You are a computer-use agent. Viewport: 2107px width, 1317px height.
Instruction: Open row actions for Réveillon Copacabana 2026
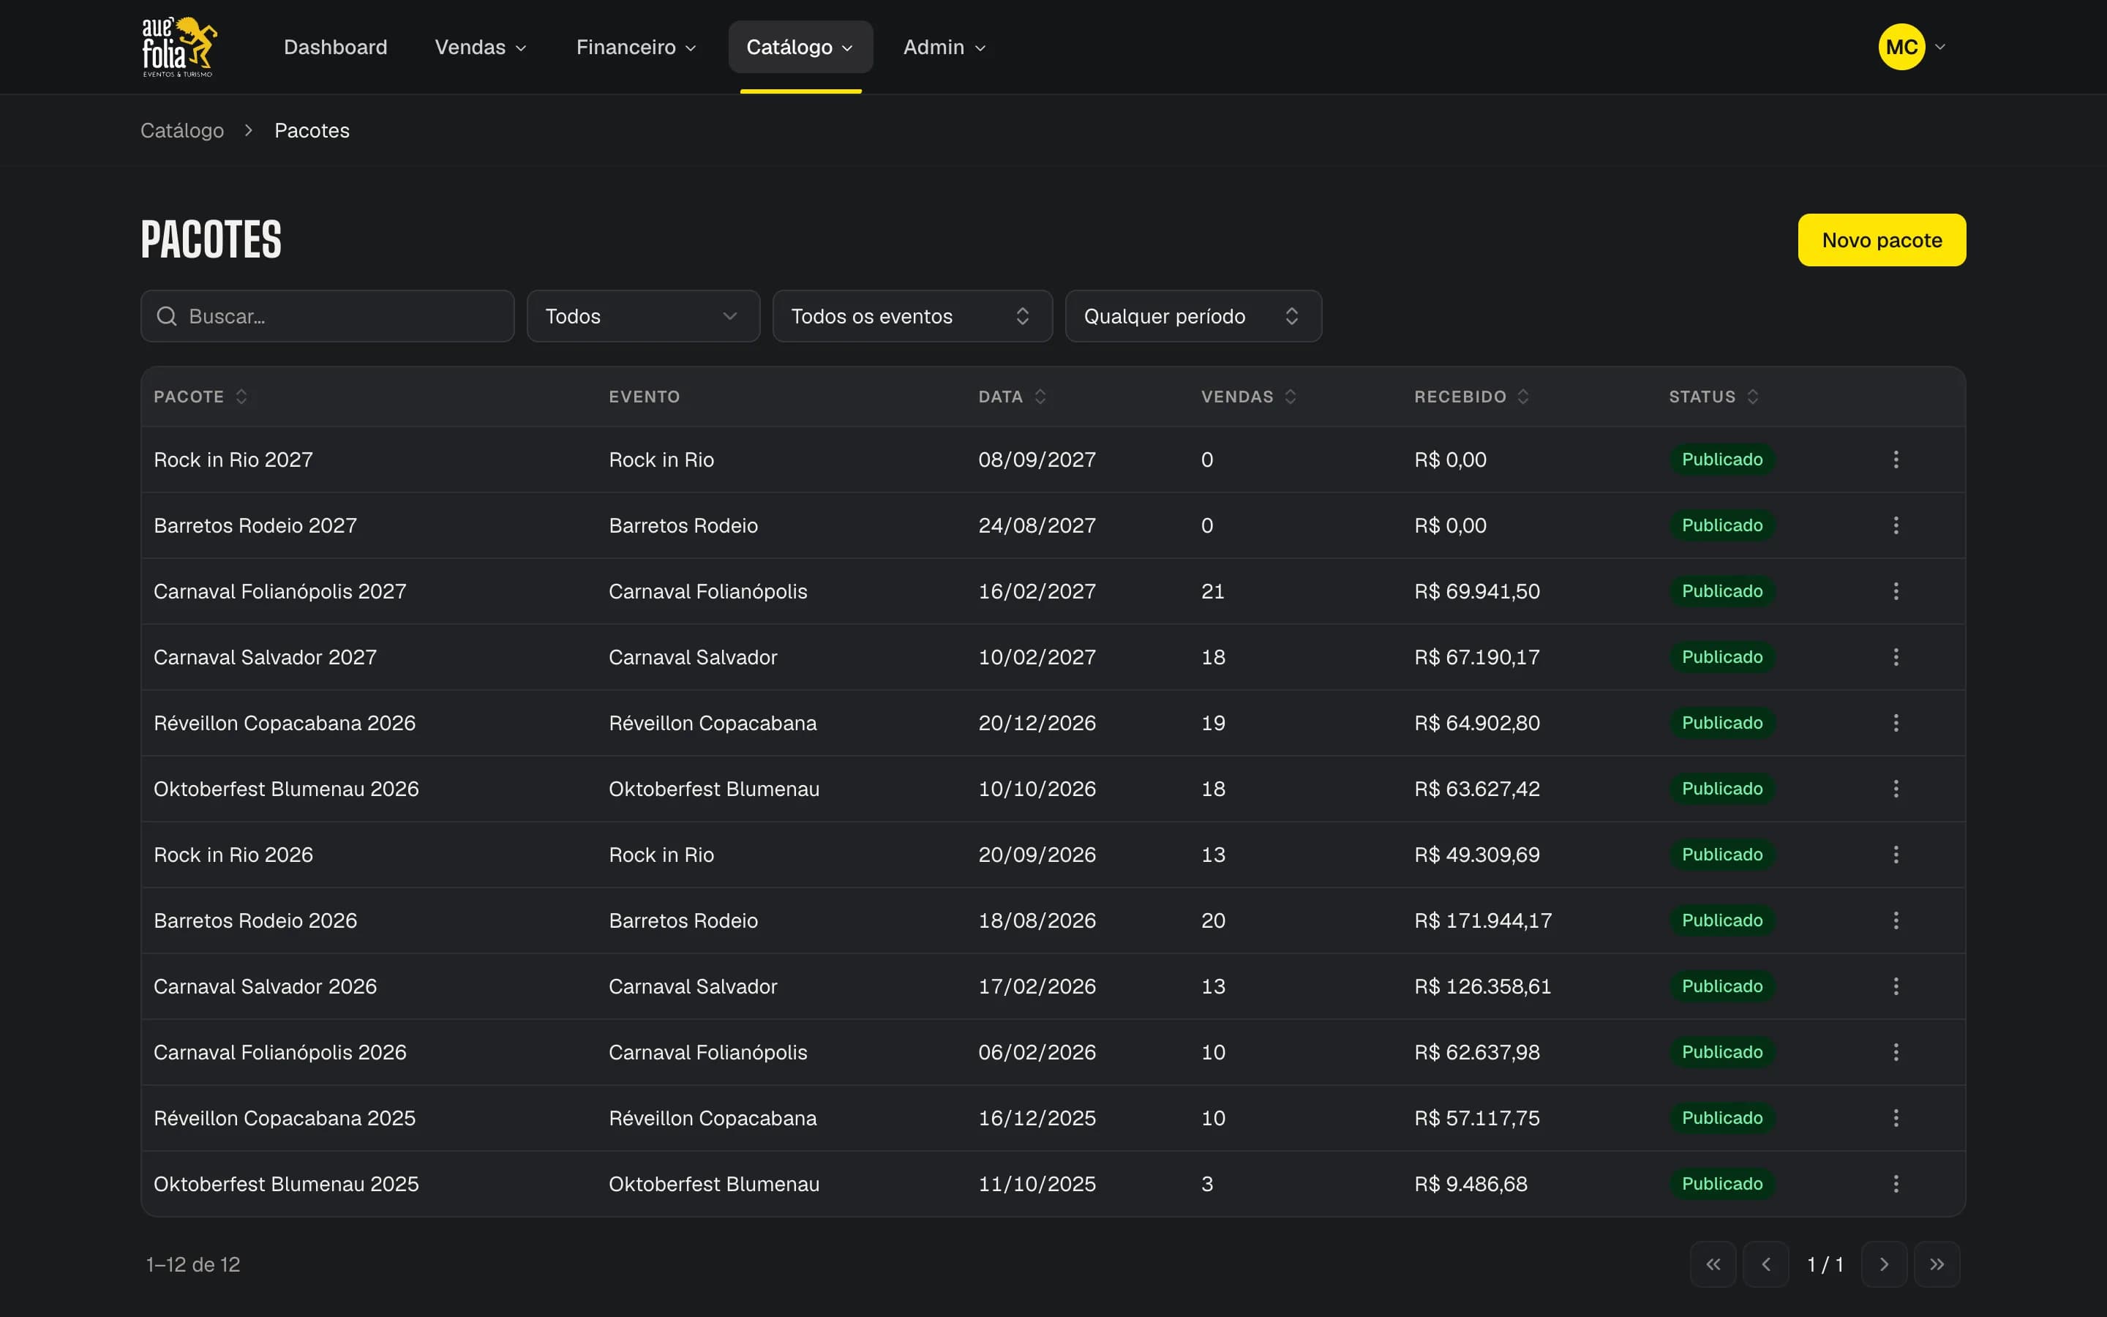(x=1896, y=723)
